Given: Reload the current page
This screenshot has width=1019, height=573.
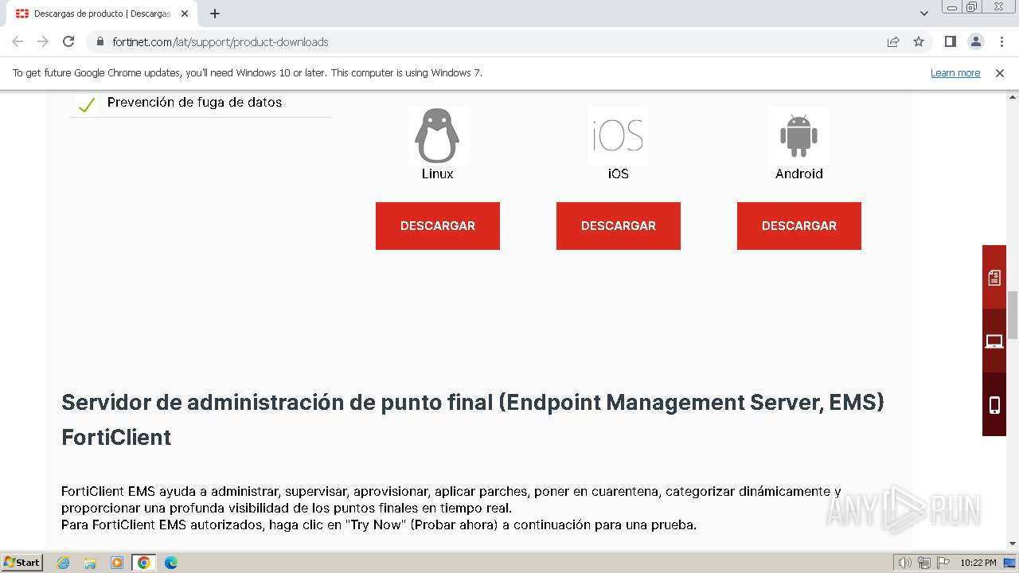Looking at the screenshot, I should [x=68, y=41].
